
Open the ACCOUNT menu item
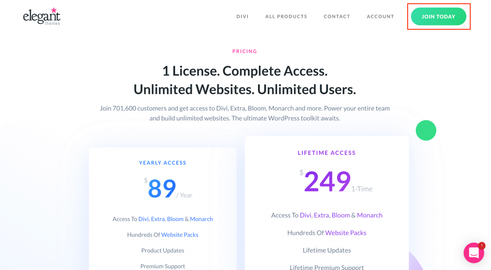380,17
